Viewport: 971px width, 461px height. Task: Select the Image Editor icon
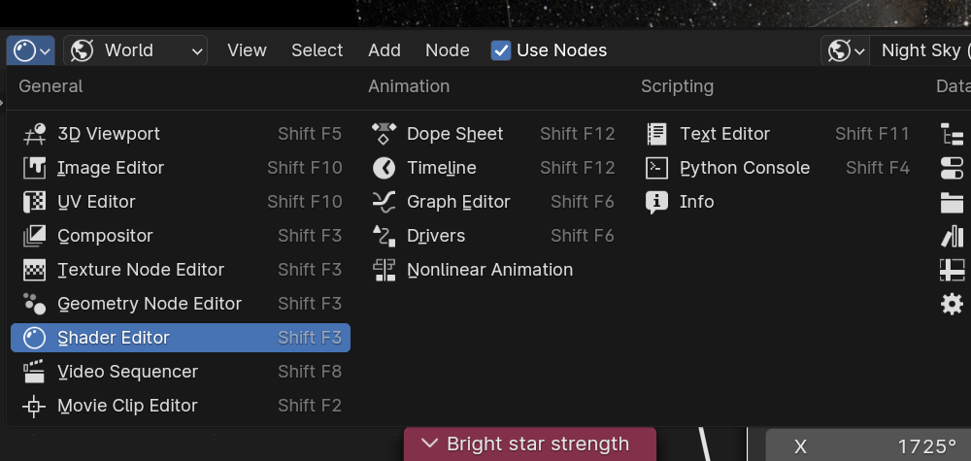pos(35,168)
